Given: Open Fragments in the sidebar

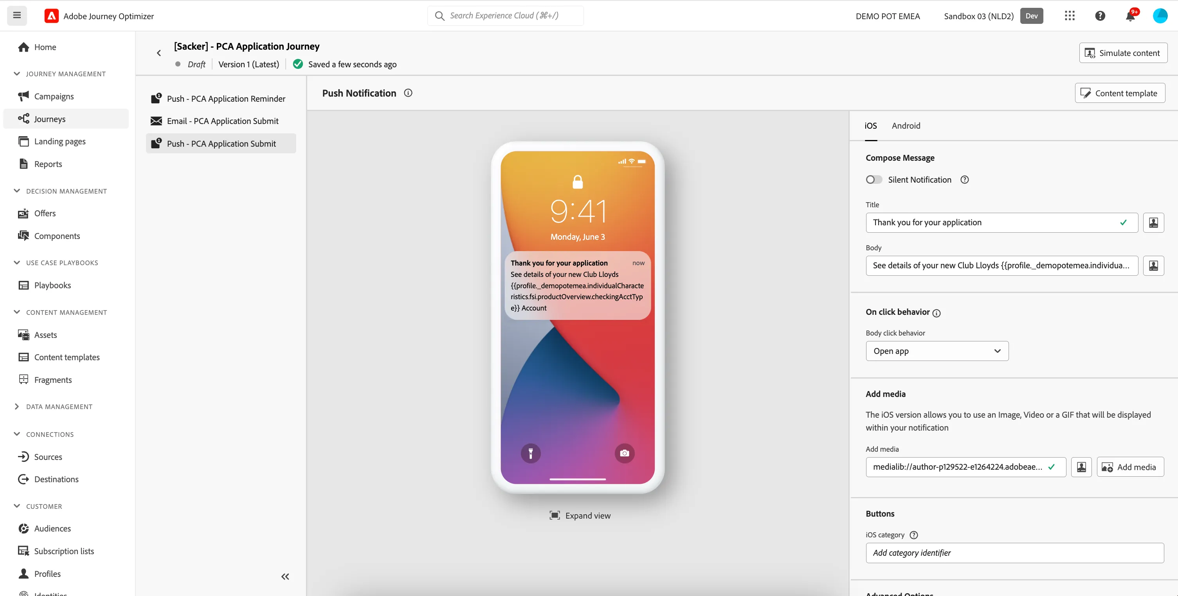Looking at the screenshot, I should click(x=52, y=380).
